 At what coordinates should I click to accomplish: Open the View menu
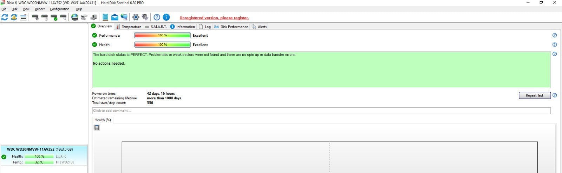26,9
